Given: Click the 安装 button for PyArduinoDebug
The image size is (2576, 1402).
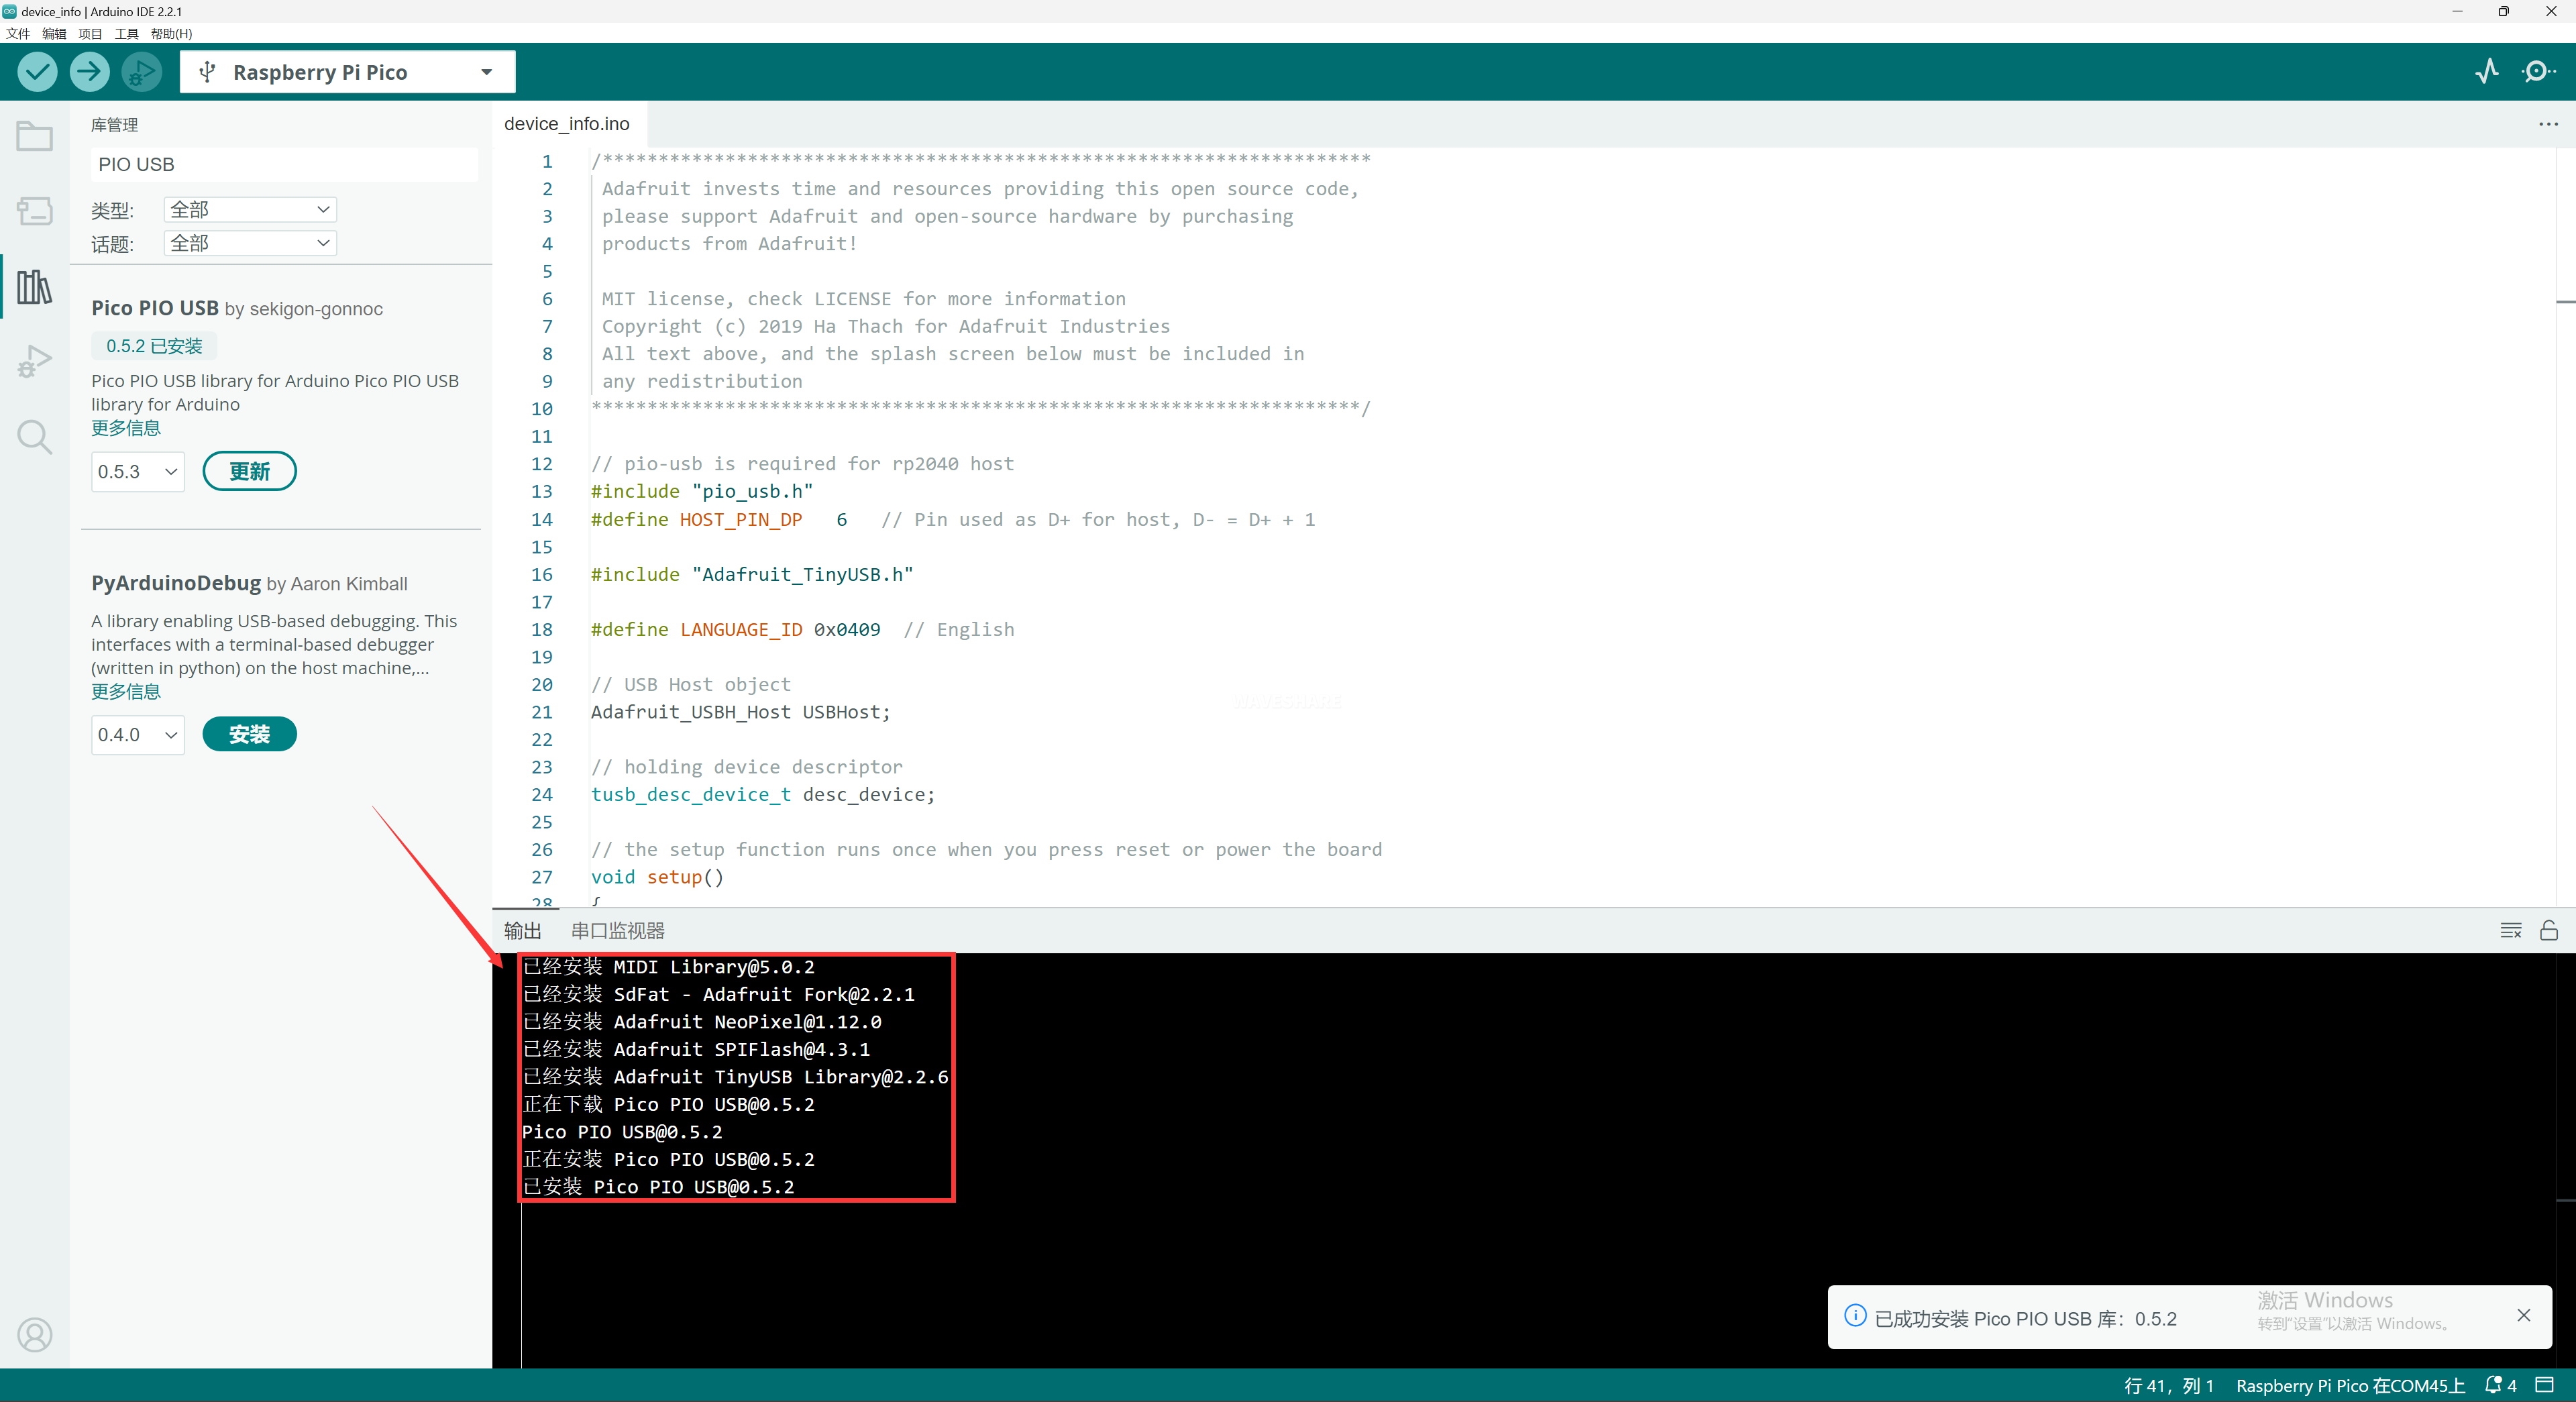Looking at the screenshot, I should pos(249,735).
